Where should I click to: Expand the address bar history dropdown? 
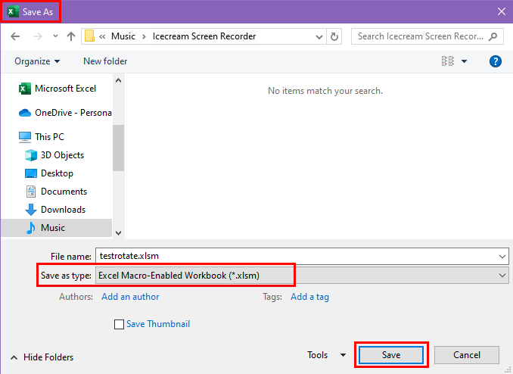(x=319, y=36)
